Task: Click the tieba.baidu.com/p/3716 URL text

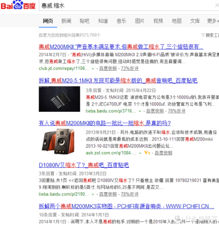Action: coord(111,111)
